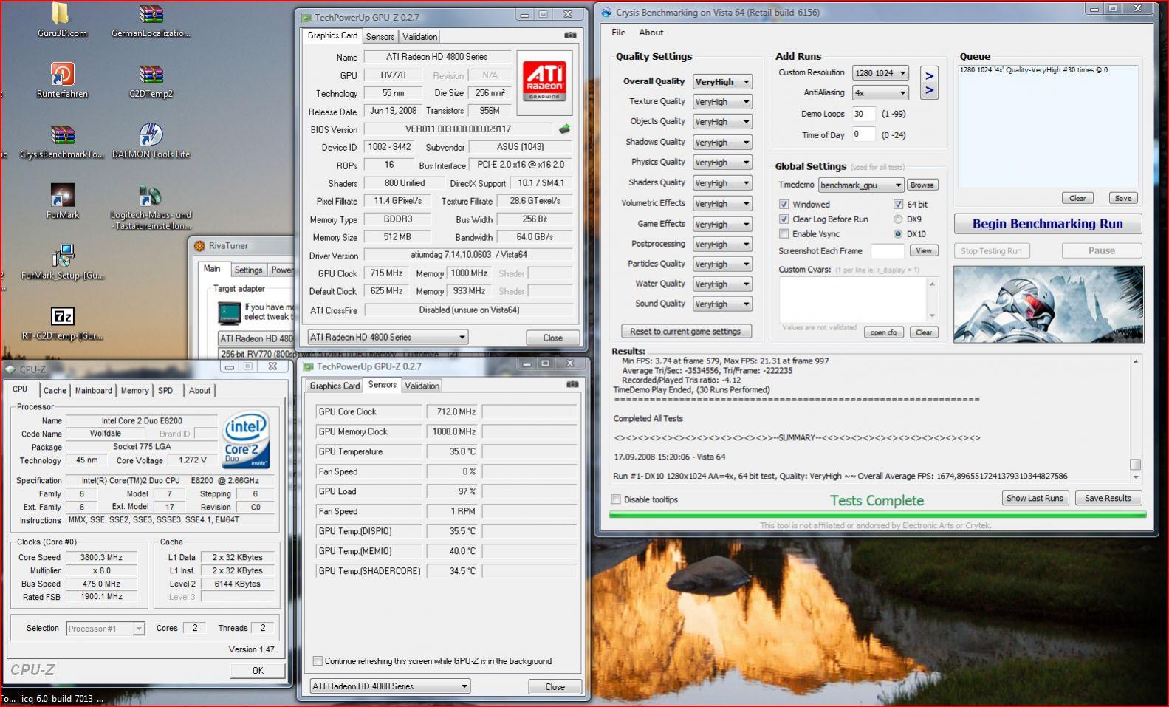Image resolution: width=1169 pixels, height=707 pixels.
Task: Toggle Continue refreshing GPU-Z in background checkbox
Action: pyautogui.click(x=318, y=661)
